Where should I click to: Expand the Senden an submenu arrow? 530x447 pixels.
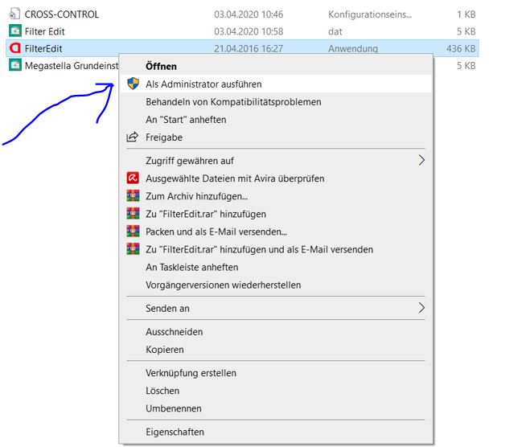point(421,308)
